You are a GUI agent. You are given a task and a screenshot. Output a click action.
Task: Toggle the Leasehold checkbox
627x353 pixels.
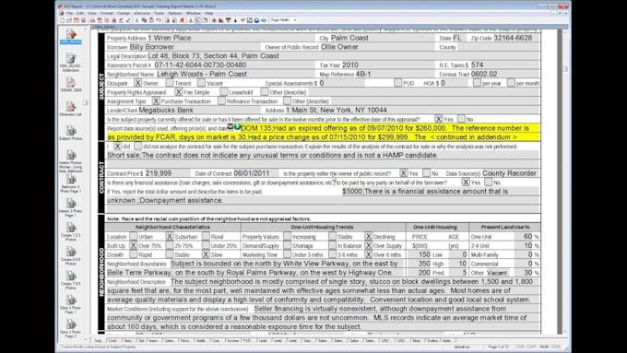click(x=223, y=92)
